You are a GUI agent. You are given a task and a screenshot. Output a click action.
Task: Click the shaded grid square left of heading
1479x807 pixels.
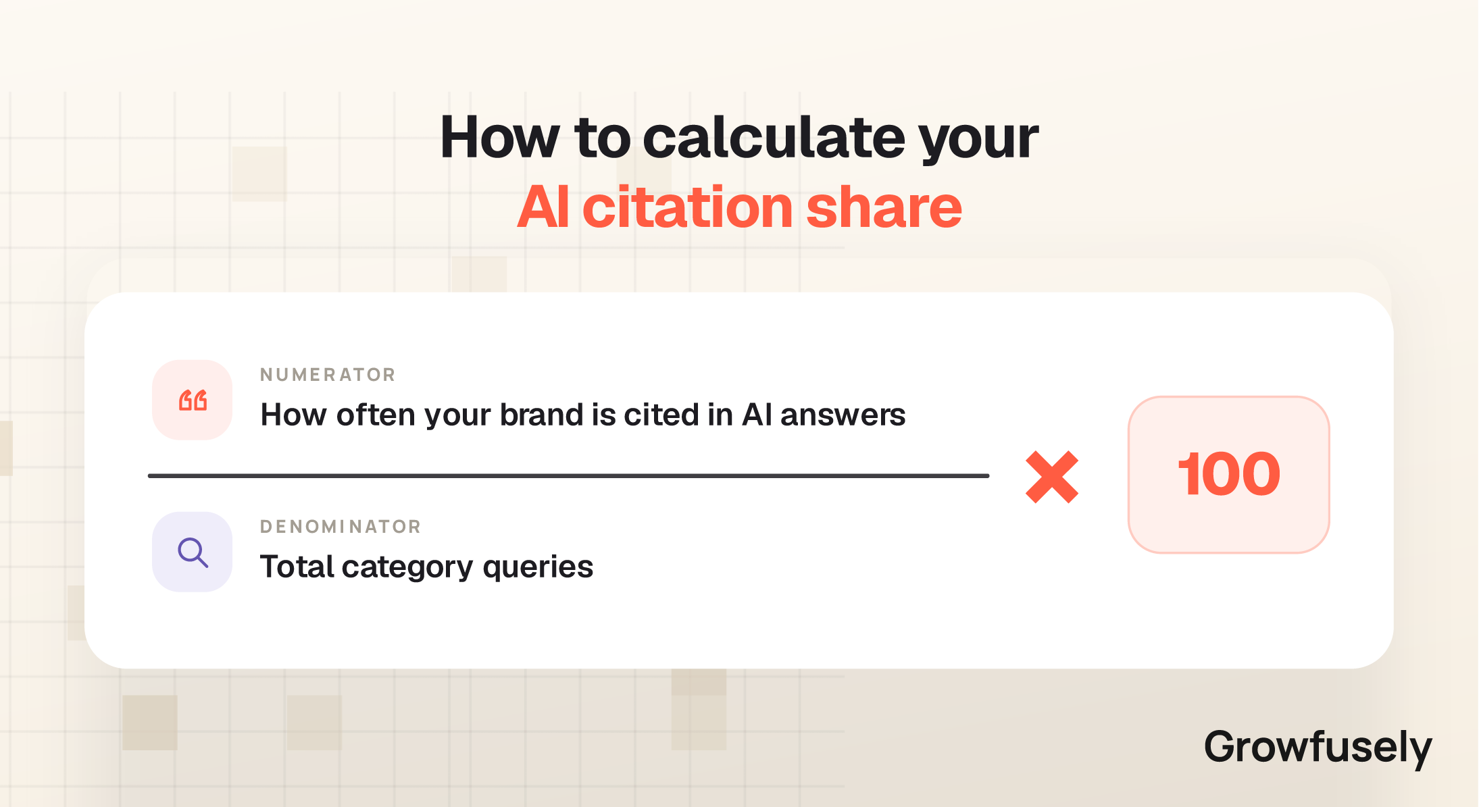tap(259, 174)
